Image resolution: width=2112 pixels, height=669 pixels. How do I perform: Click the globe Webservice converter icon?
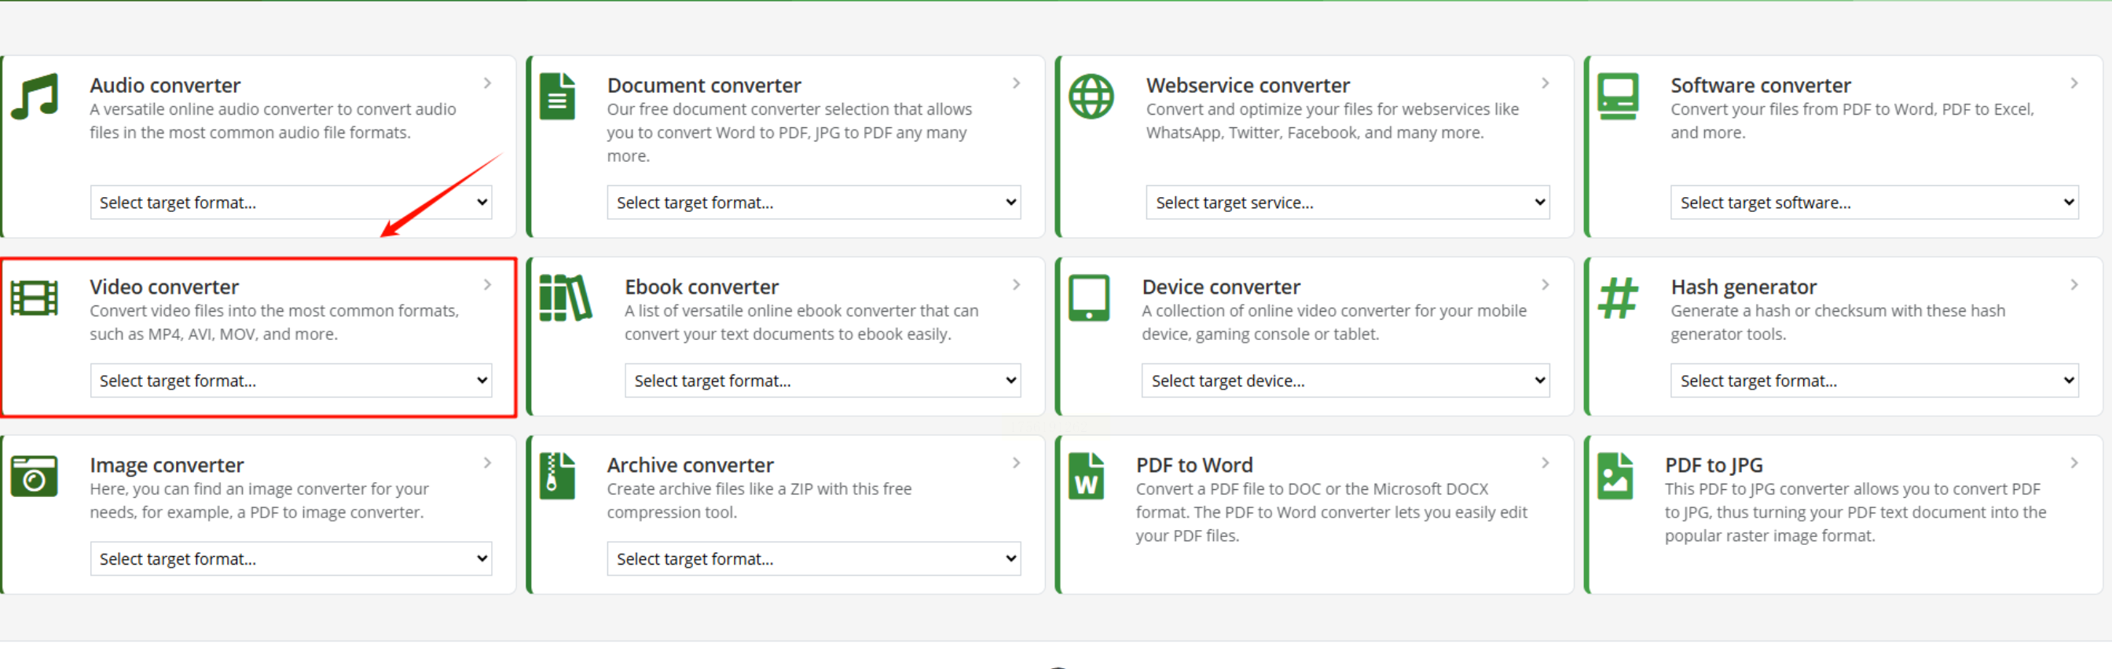[1091, 96]
